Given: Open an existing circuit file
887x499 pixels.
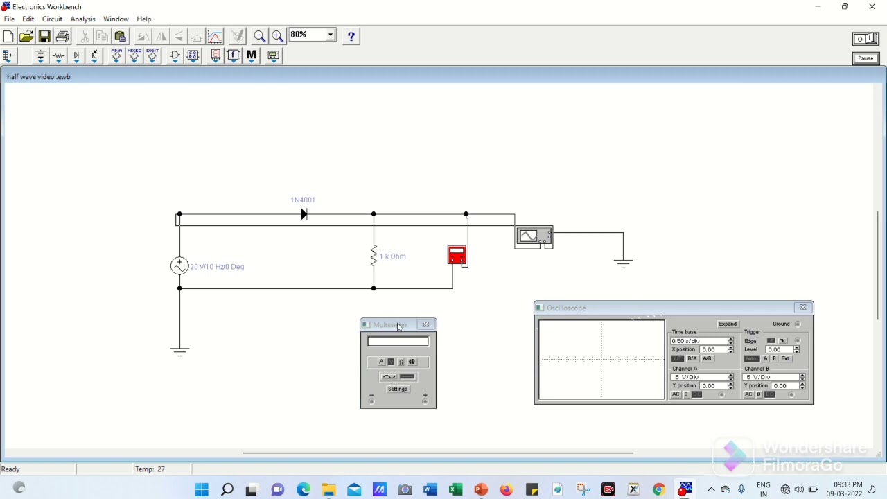Looking at the screenshot, I should pyautogui.click(x=26, y=36).
